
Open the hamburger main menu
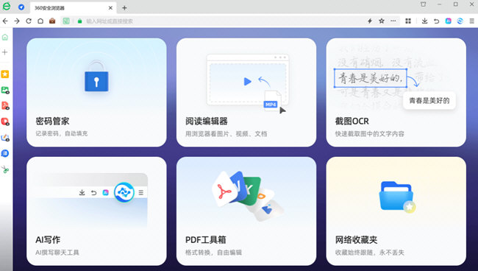point(471,21)
